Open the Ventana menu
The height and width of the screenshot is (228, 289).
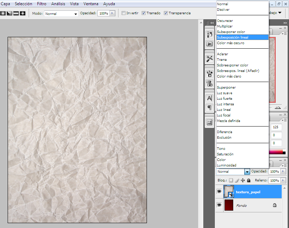[91, 4]
